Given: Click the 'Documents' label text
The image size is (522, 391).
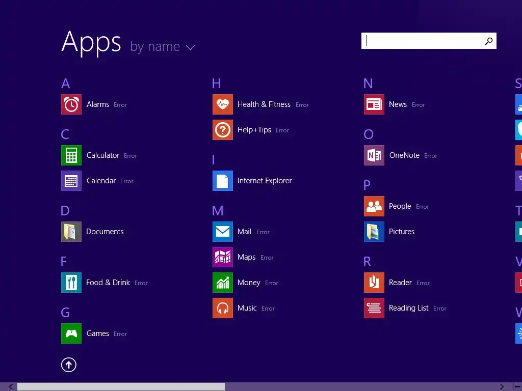Looking at the screenshot, I should [105, 232].
